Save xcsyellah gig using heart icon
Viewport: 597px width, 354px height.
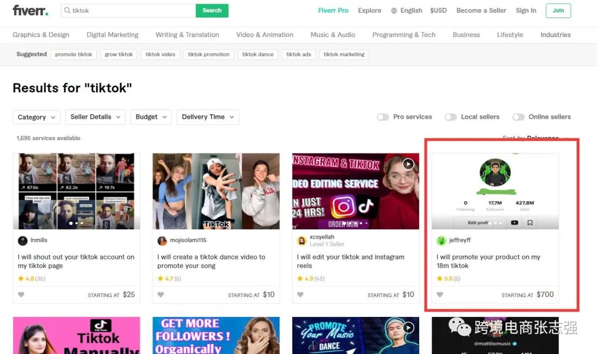pyautogui.click(x=301, y=295)
